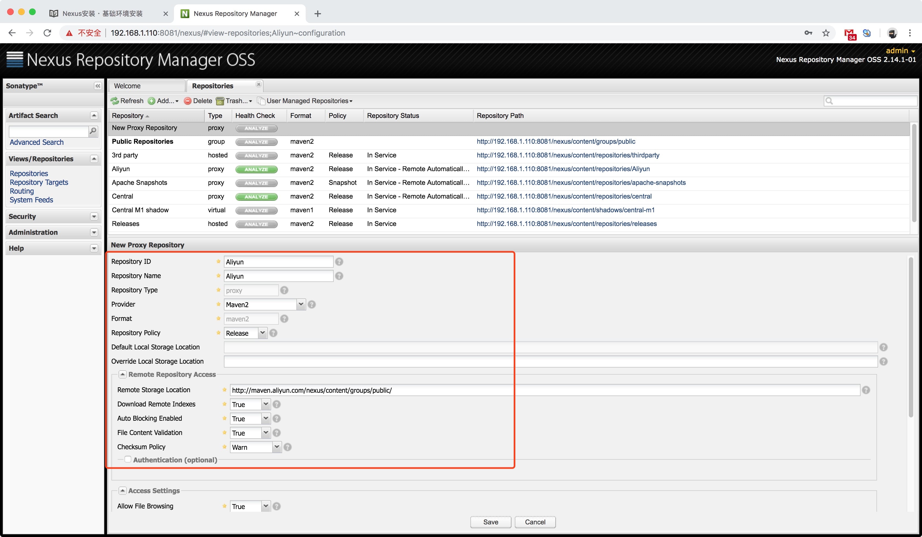This screenshot has width=922, height=537.
Task: Bookmark page using the star icon
Action: [826, 33]
